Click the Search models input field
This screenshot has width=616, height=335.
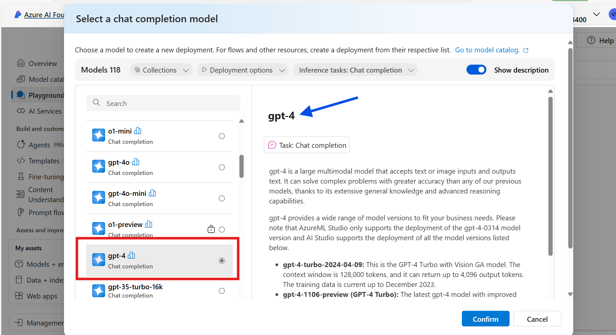pyautogui.click(x=163, y=103)
